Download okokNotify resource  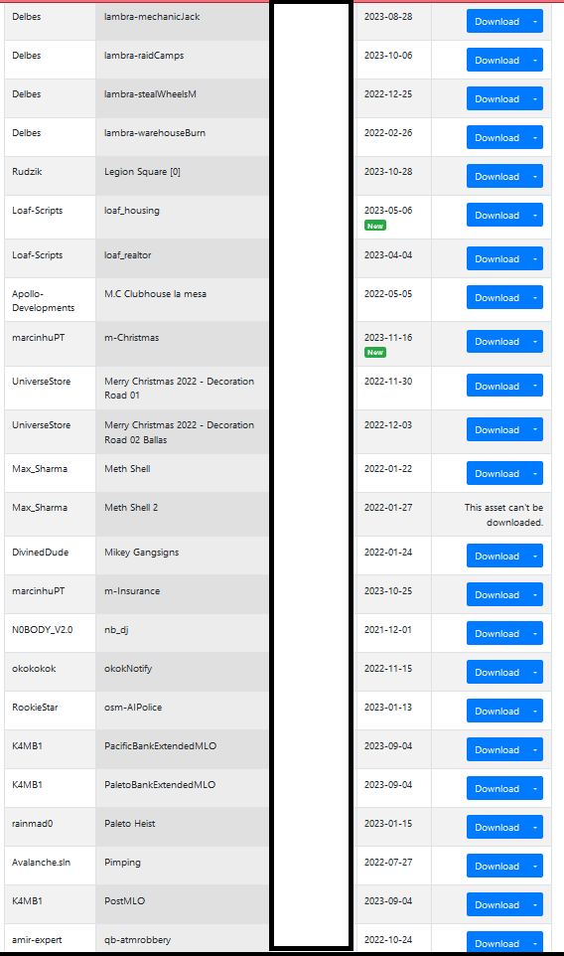tap(497, 673)
